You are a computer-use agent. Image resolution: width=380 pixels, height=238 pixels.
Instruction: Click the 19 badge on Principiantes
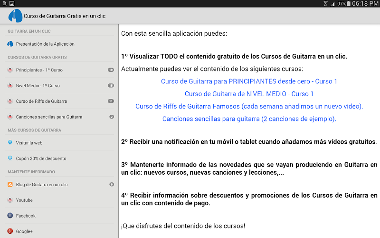(111, 70)
